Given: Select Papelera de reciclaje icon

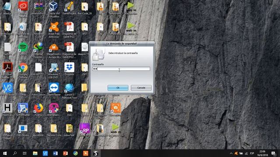Looking at the screenshot, I should click(23, 30).
